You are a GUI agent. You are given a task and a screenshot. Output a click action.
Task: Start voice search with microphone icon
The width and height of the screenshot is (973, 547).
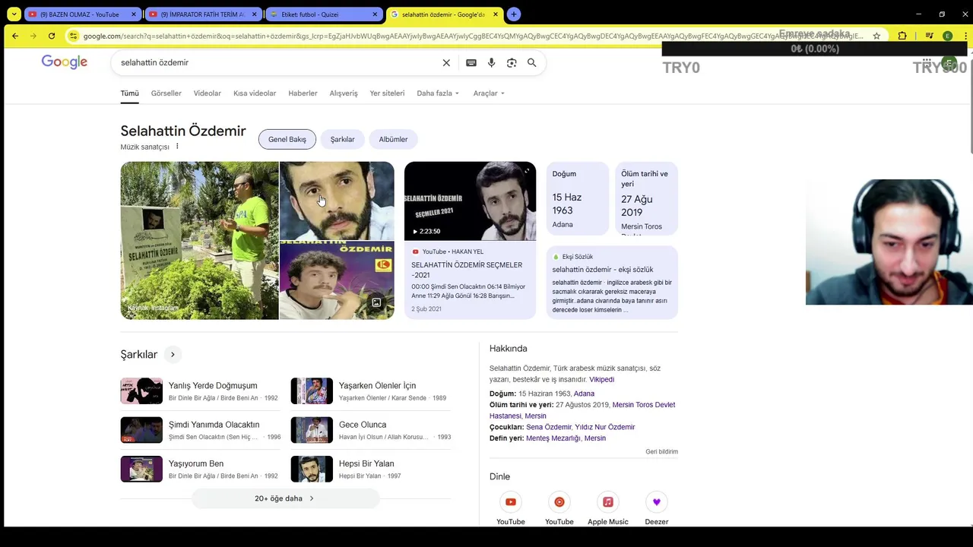pos(491,63)
